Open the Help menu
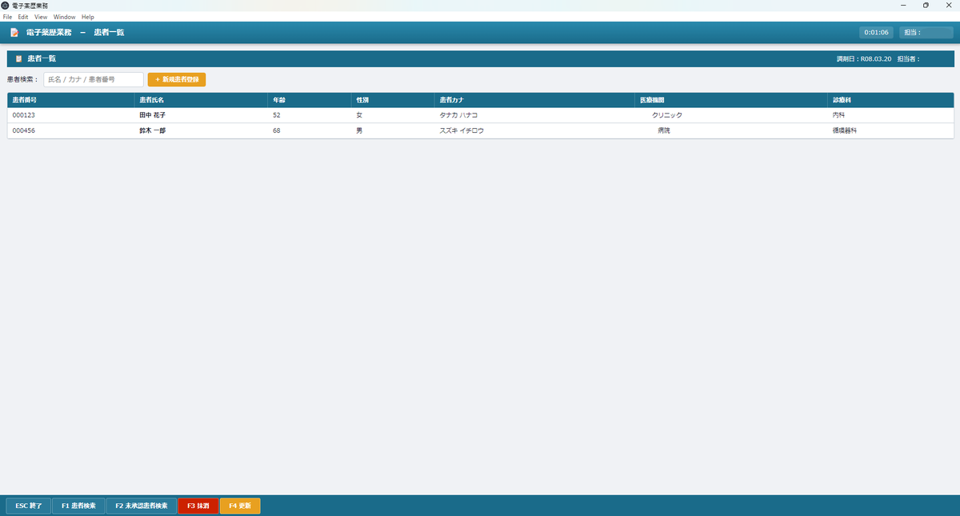This screenshot has width=960, height=516. pos(88,17)
